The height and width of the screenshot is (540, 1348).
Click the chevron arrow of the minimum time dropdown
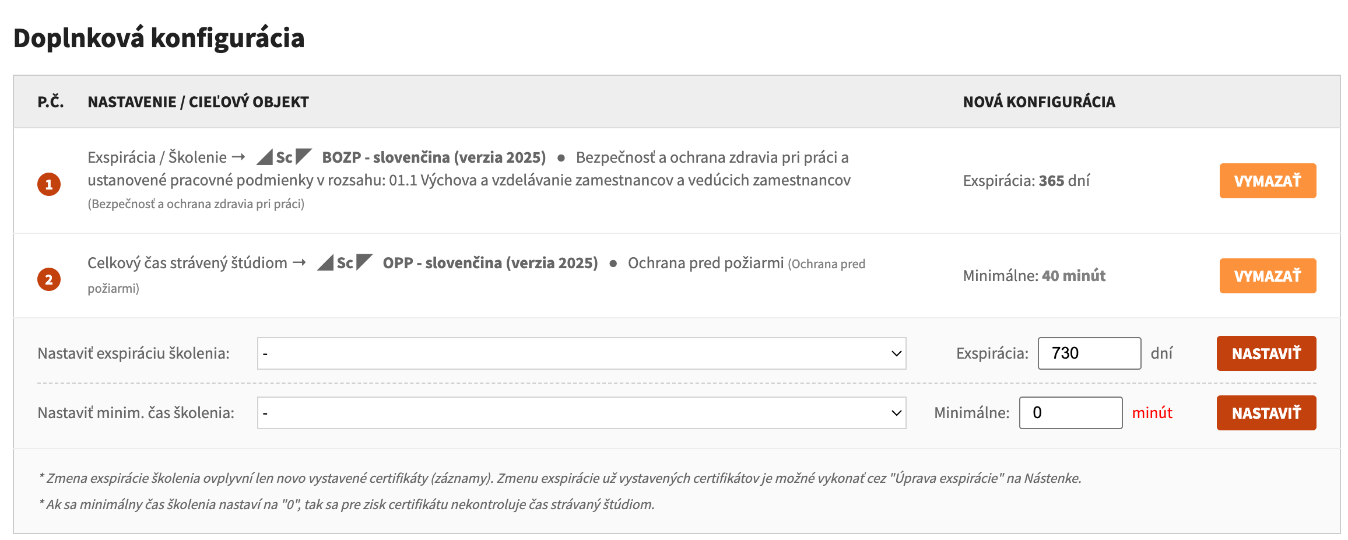coord(896,413)
